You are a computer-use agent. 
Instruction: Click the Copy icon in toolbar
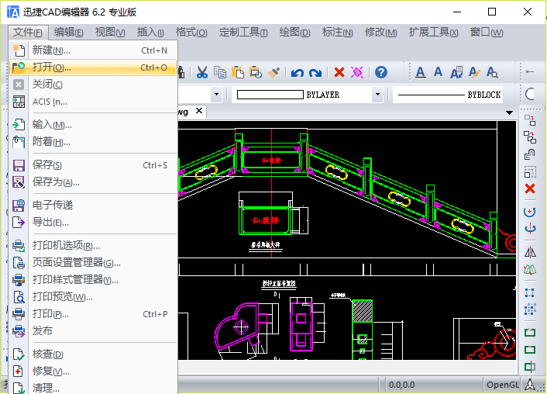tap(220, 72)
